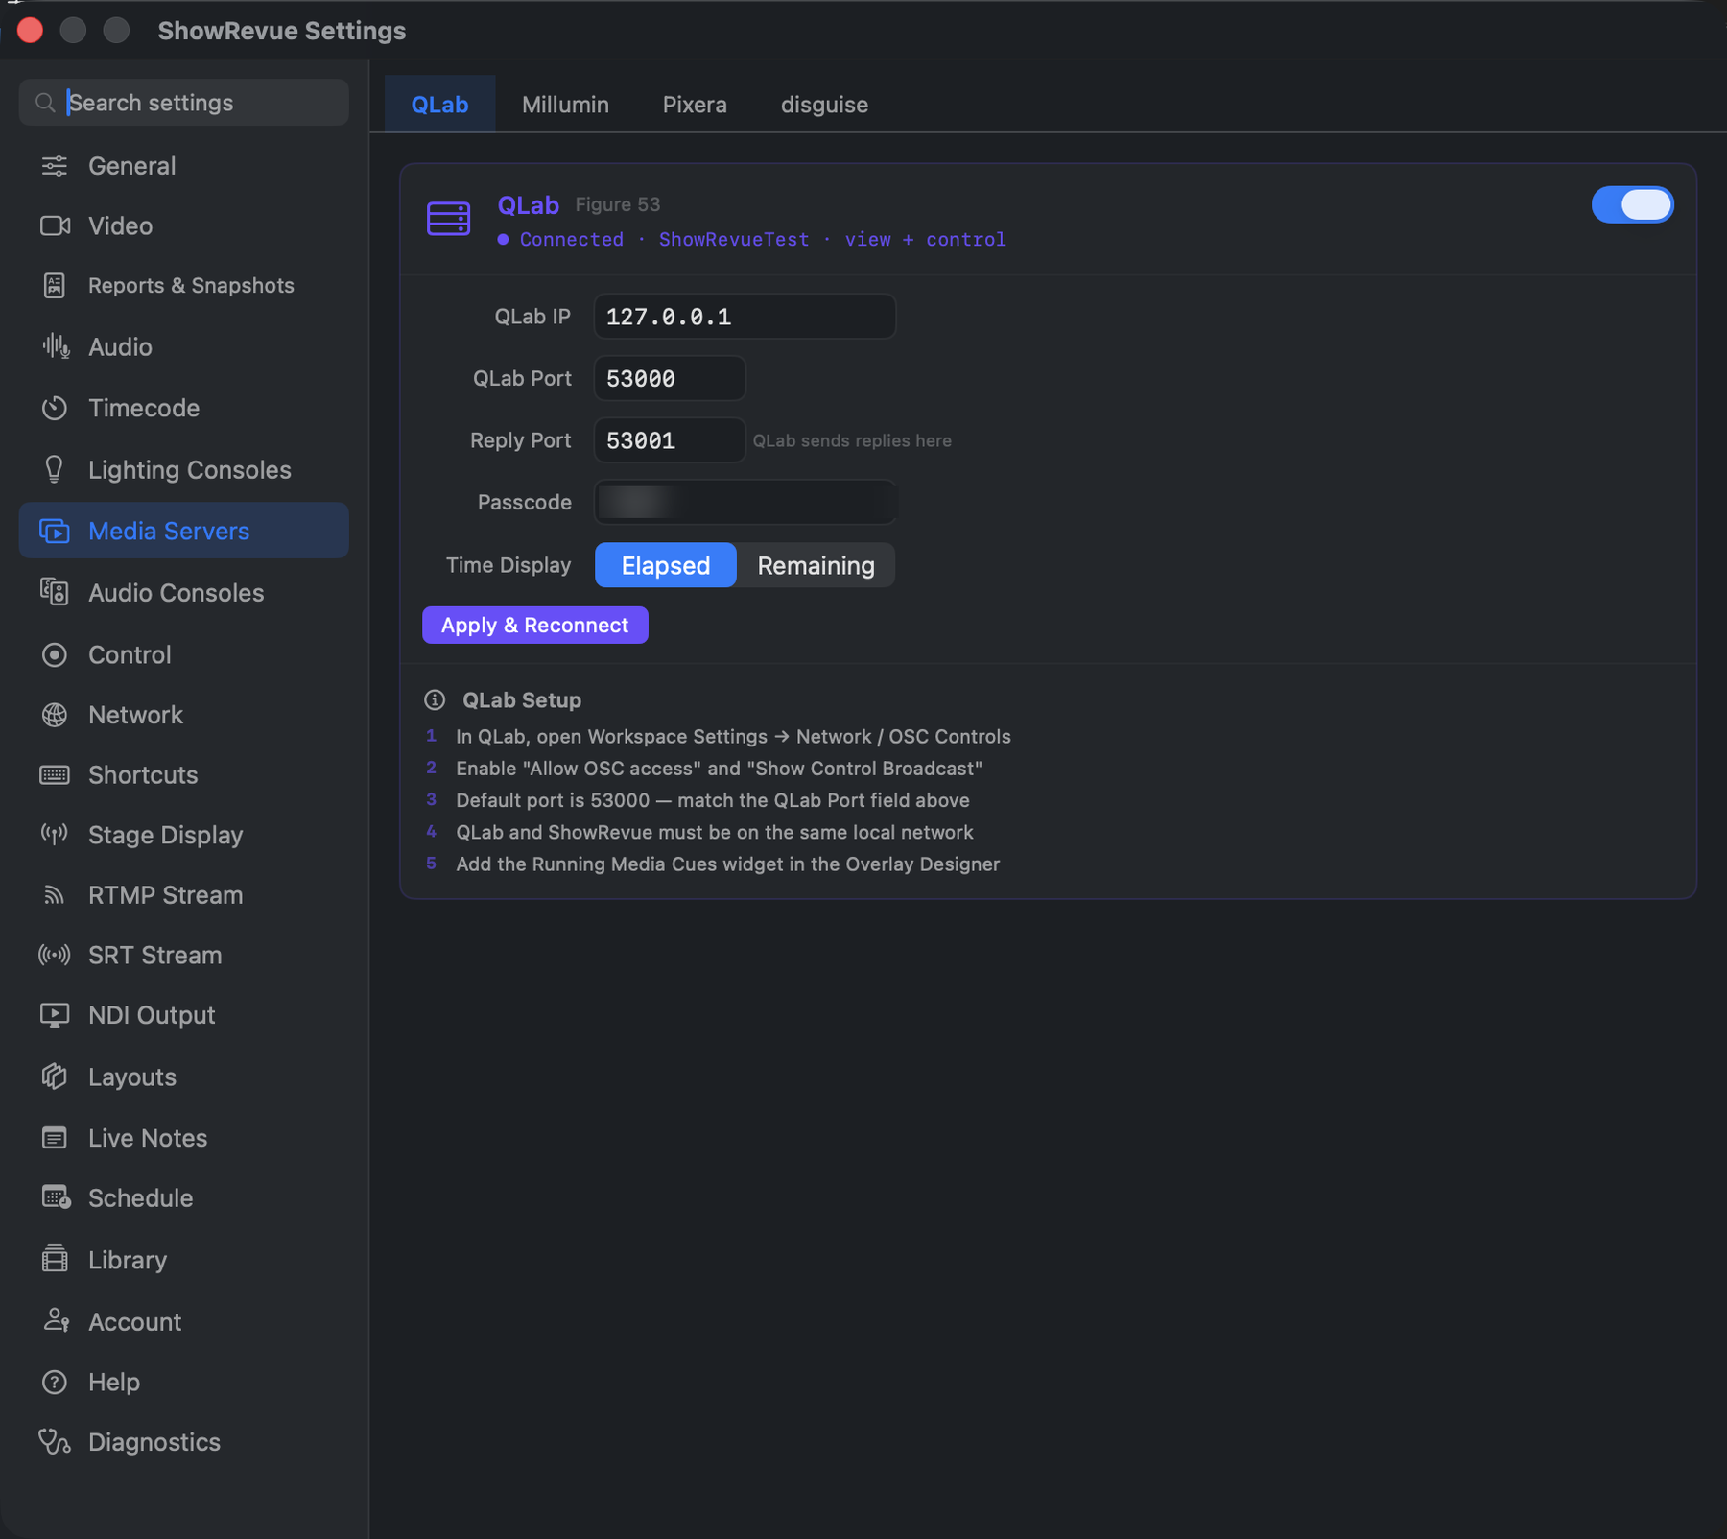Select Elapsed time display option
The width and height of the screenshot is (1727, 1539).
pyautogui.click(x=666, y=565)
